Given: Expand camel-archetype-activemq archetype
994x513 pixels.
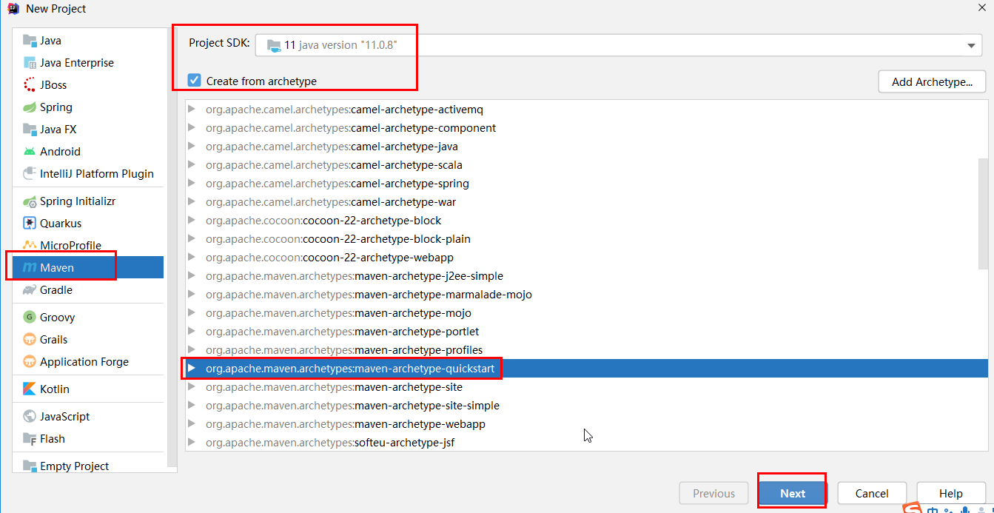Looking at the screenshot, I should 192,110.
